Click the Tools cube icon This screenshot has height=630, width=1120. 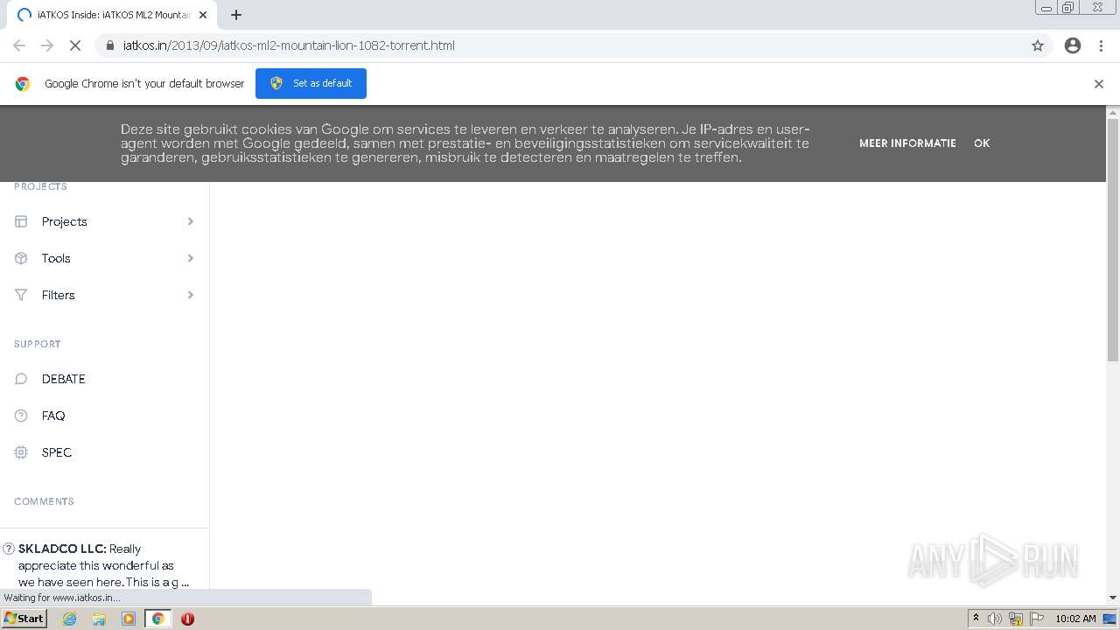pyautogui.click(x=21, y=258)
